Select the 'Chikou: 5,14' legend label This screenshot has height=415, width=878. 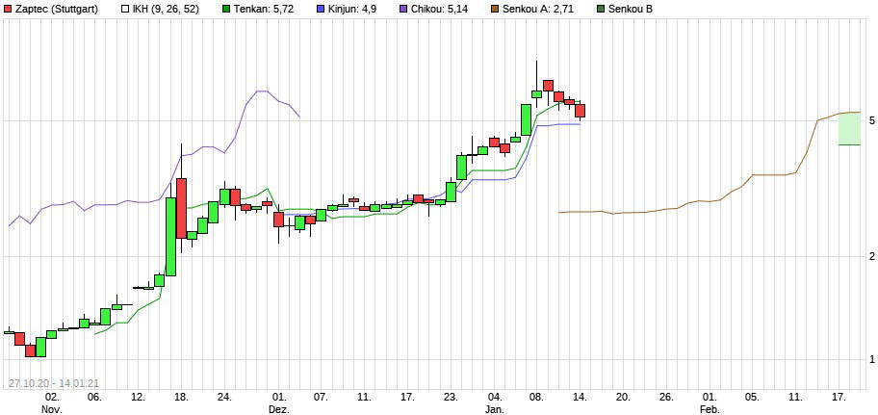coord(441,9)
